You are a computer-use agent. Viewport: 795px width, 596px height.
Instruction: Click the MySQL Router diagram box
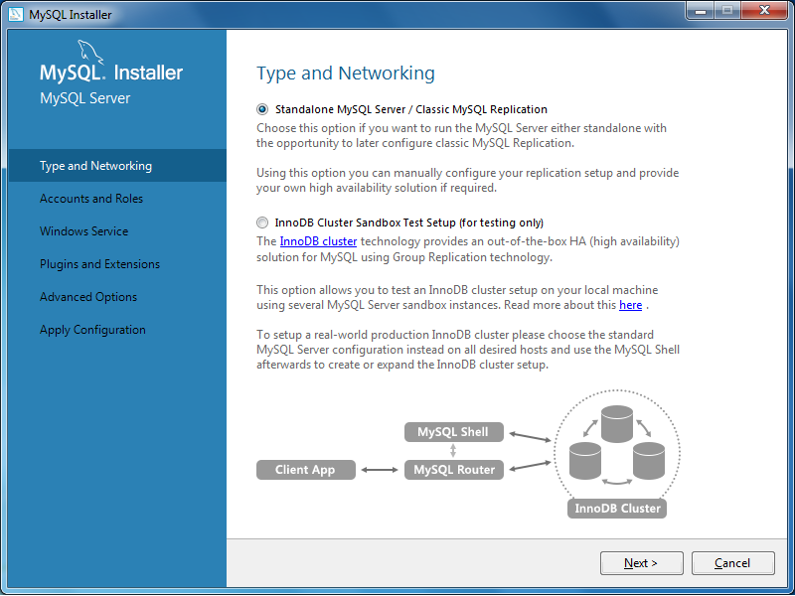[454, 470]
